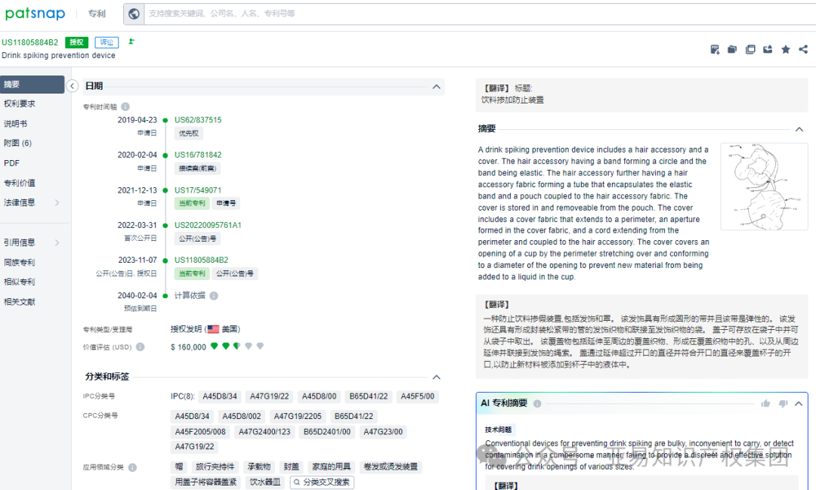Open the 分类交叉搜索 button
This screenshot has width=816, height=490.
click(x=321, y=482)
